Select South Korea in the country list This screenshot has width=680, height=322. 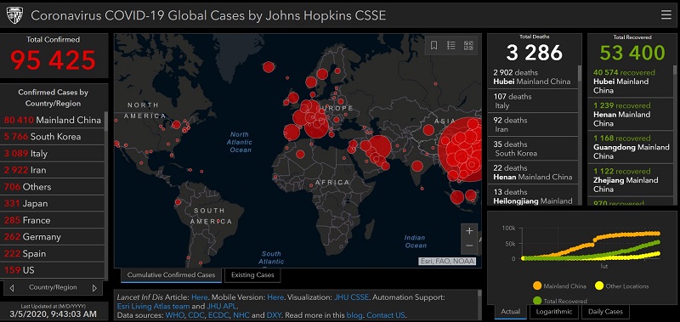click(x=52, y=137)
